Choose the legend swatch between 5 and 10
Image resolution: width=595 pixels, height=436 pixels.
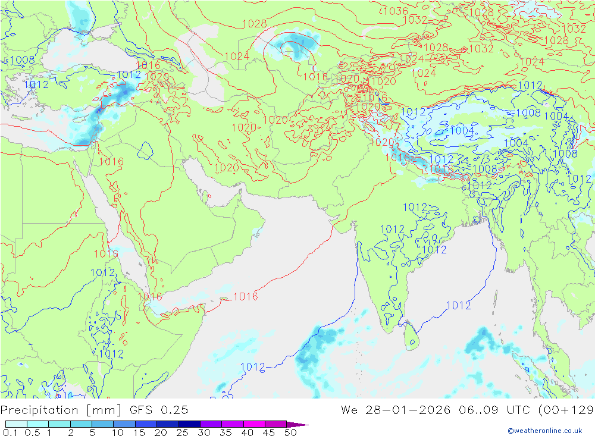pos(103,424)
